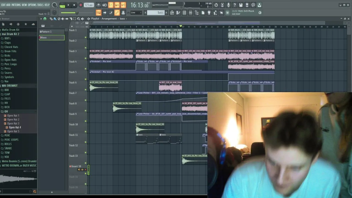This screenshot has height=198, width=352.
Task: Start playback with the play button
Action: 68,5
